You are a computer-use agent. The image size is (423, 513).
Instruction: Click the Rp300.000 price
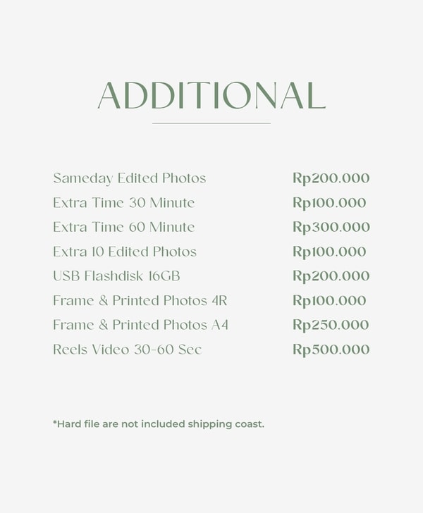coord(331,228)
